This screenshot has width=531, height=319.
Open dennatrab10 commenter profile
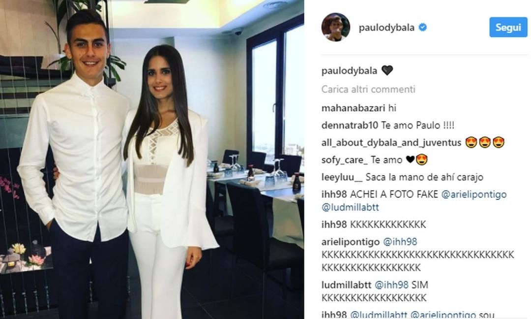(x=350, y=126)
